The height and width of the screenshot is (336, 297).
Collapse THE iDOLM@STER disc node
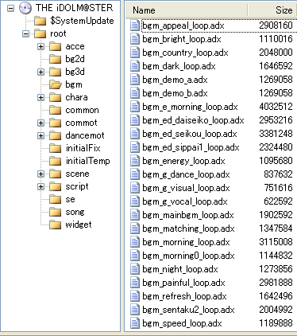tap(10, 8)
